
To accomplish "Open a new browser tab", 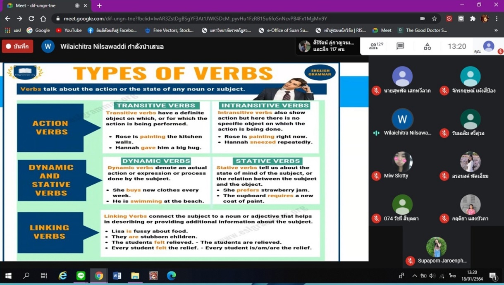I will (x=99, y=6).
